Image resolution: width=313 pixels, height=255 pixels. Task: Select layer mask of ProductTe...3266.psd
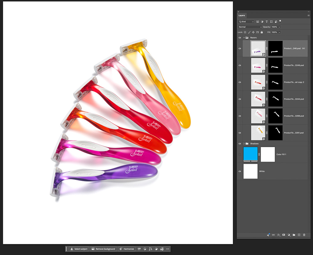(275, 116)
